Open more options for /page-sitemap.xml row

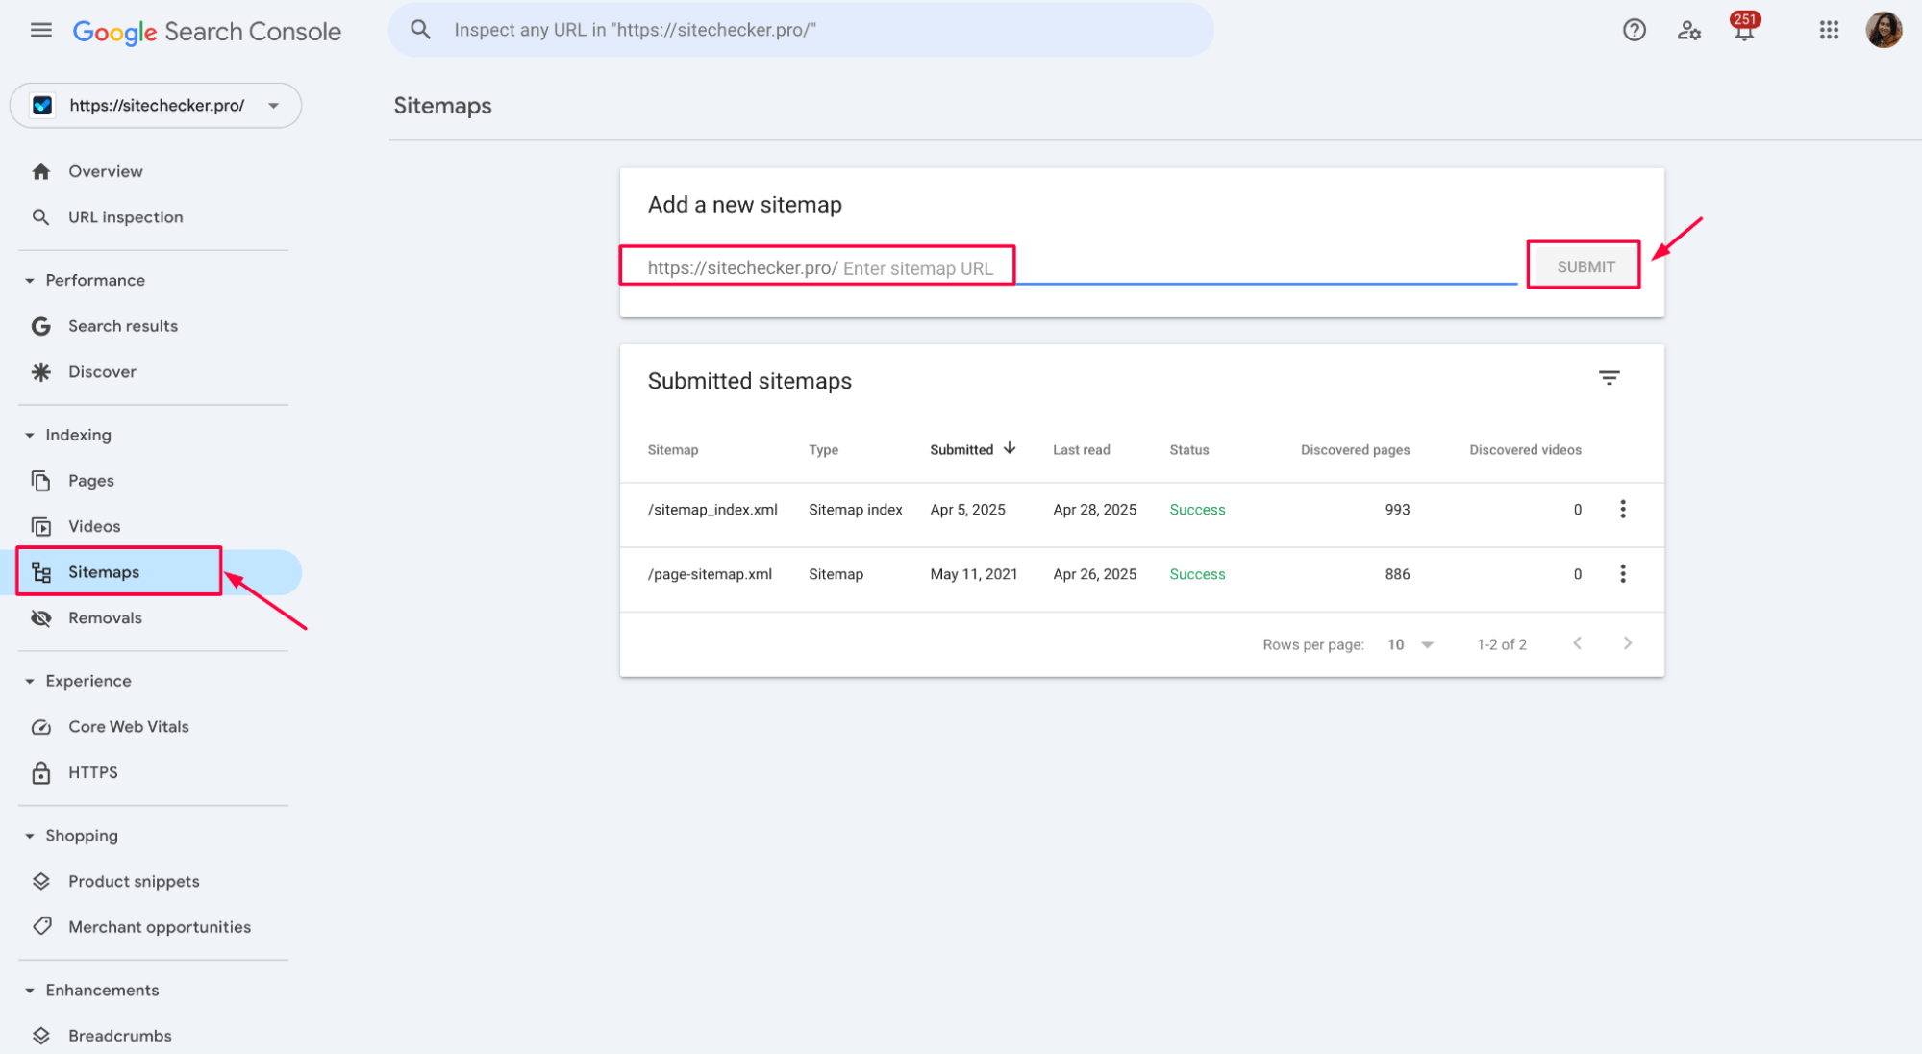pyautogui.click(x=1622, y=574)
